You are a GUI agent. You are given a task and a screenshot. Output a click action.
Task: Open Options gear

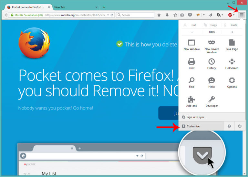[x=232, y=83]
